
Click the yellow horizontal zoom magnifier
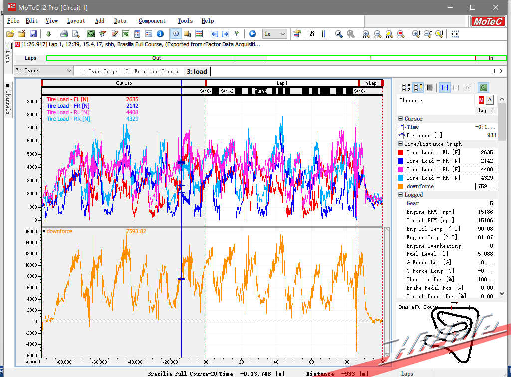coord(389,34)
